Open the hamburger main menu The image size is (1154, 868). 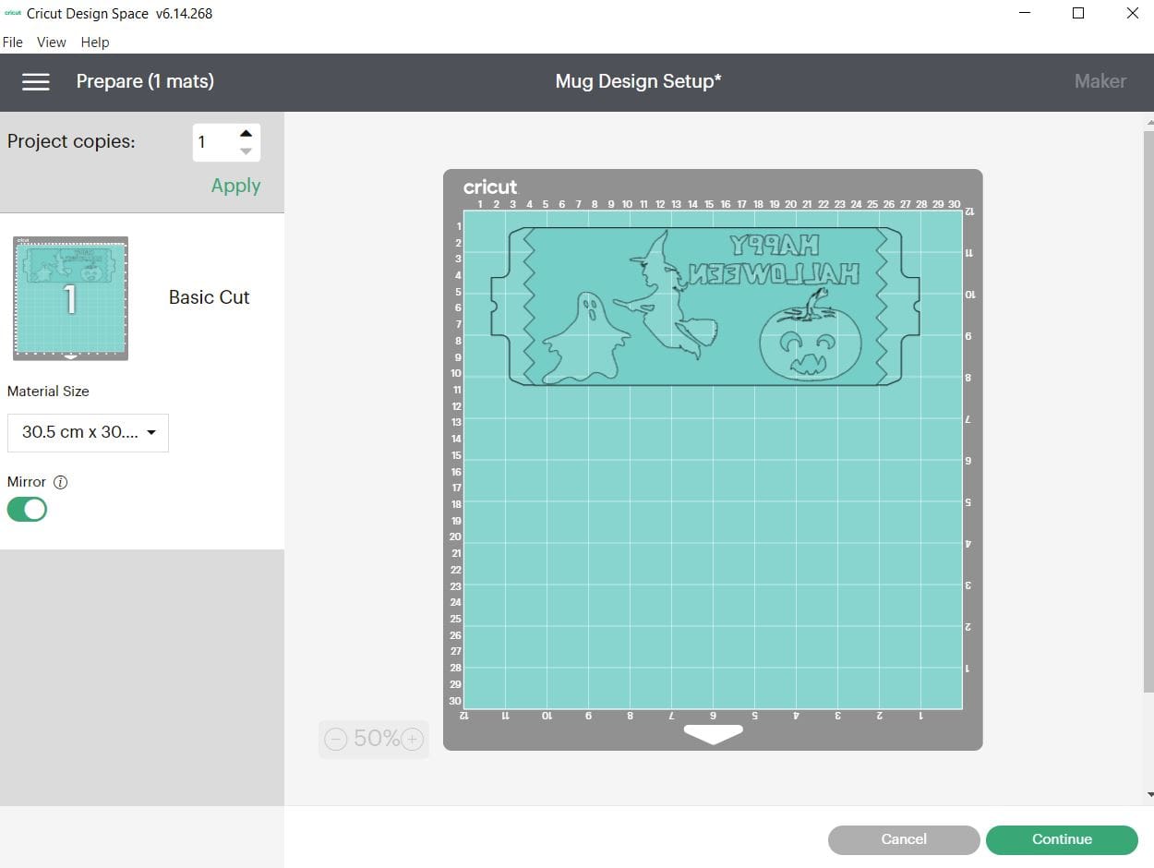[35, 81]
